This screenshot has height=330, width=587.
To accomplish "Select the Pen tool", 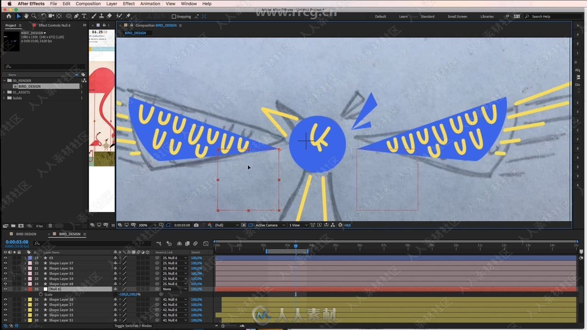I will pyautogui.click(x=76, y=16).
